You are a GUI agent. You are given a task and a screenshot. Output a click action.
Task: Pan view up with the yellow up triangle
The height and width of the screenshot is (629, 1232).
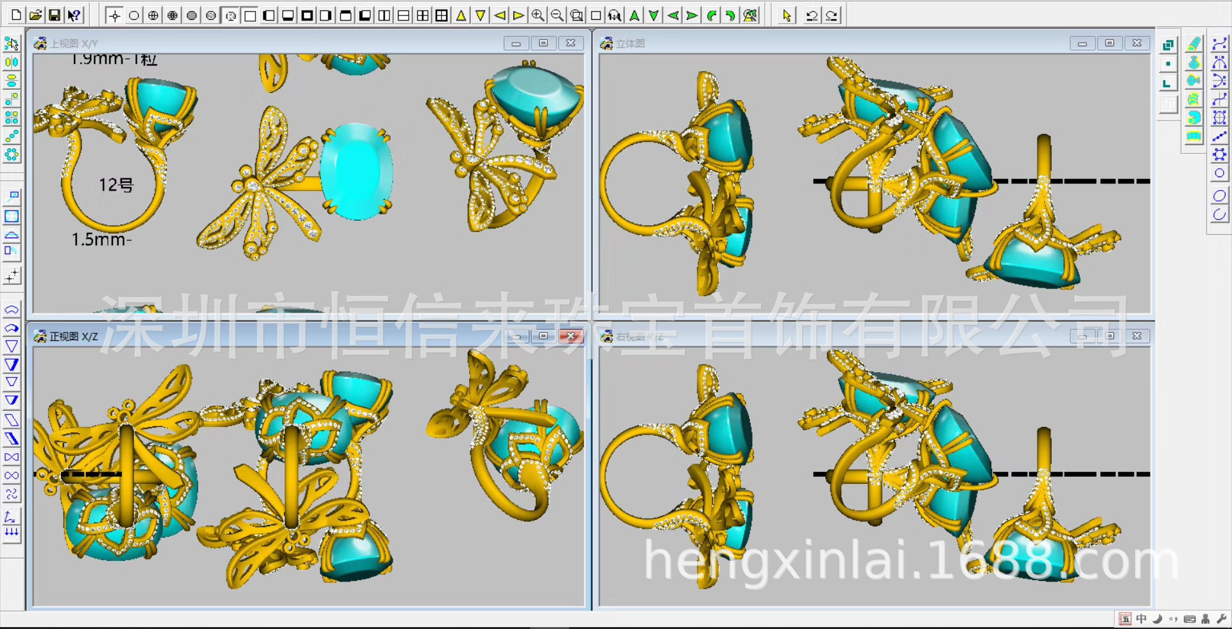[x=461, y=15]
